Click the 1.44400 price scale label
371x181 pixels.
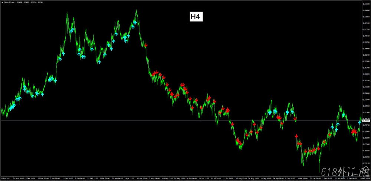tap(367, 4)
